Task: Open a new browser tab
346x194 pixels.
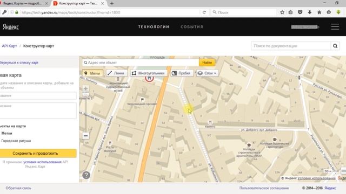Action: [112, 4]
